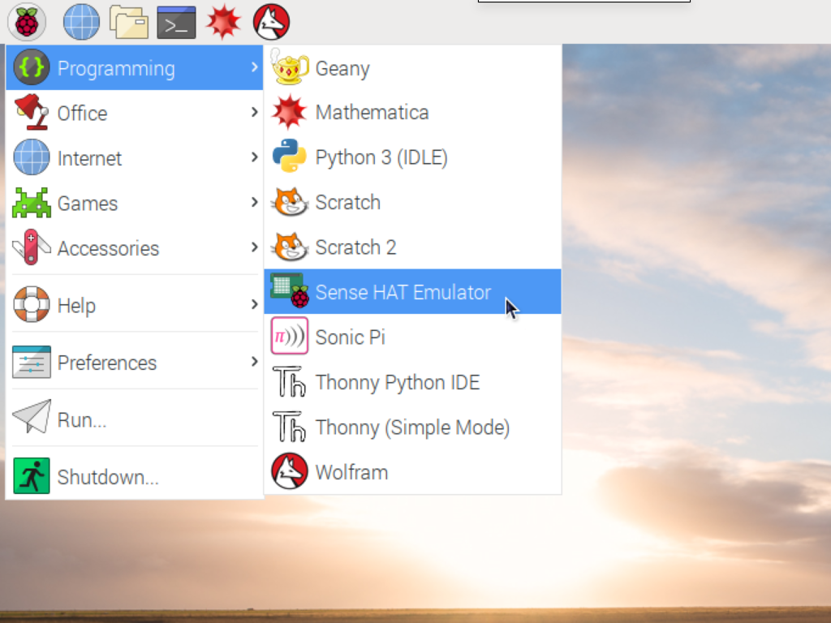Click the Thonny Simple Mode Th icon
This screenshot has height=623, width=831.
[x=290, y=427]
